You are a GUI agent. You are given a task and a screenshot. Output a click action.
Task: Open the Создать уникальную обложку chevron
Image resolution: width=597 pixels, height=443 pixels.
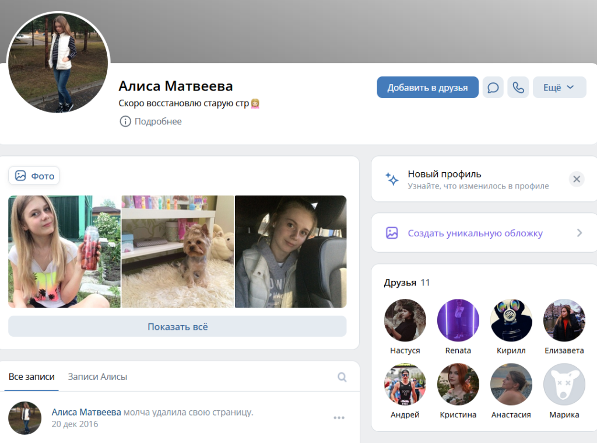coord(580,233)
